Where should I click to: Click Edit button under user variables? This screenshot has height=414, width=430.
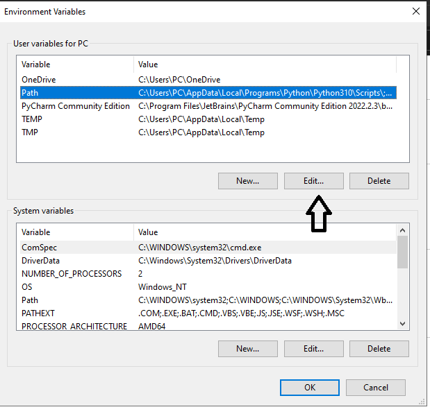pyautogui.click(x=314, y=181)
